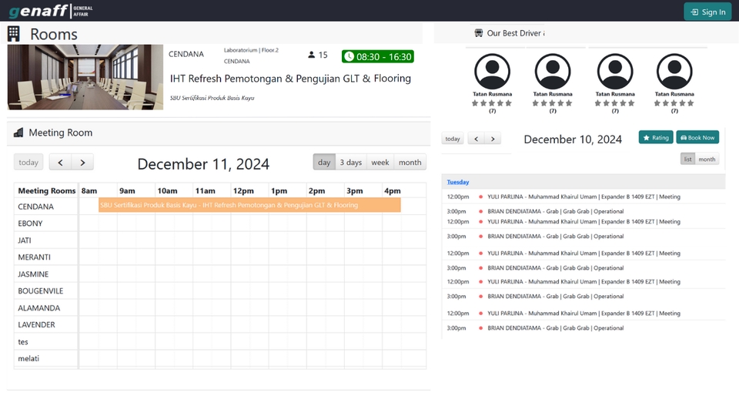The width and height of the screenshot is (739, 416).
Task: Switch room calendar to month view
Action: pos(410,163)
